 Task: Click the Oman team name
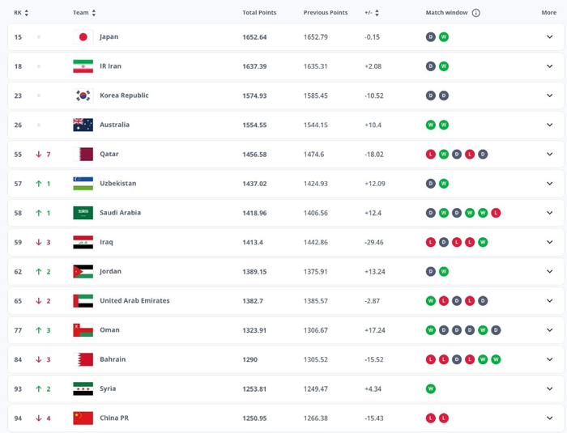click(x=109, y=330)
